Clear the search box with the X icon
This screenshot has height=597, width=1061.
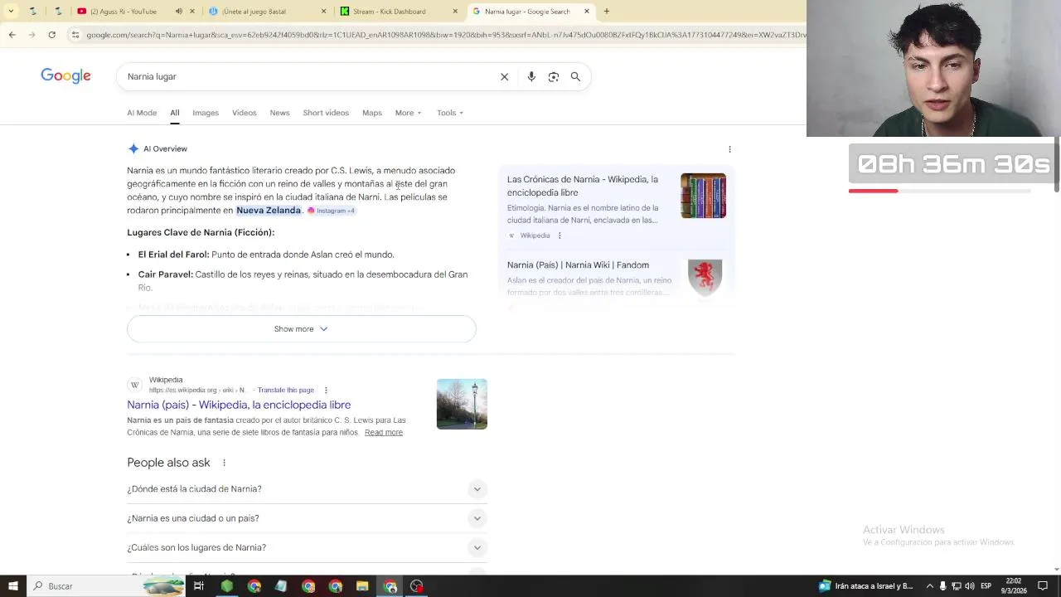[504, 76]
